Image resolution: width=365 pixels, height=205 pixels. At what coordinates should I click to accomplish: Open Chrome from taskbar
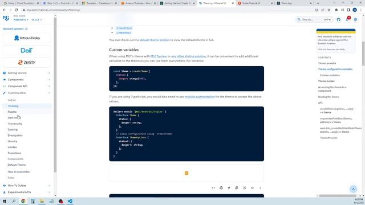[23, 201]
